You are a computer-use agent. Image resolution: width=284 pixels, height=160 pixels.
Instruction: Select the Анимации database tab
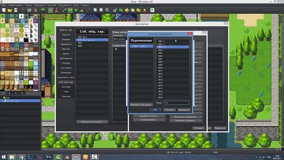tap(66, 72)
